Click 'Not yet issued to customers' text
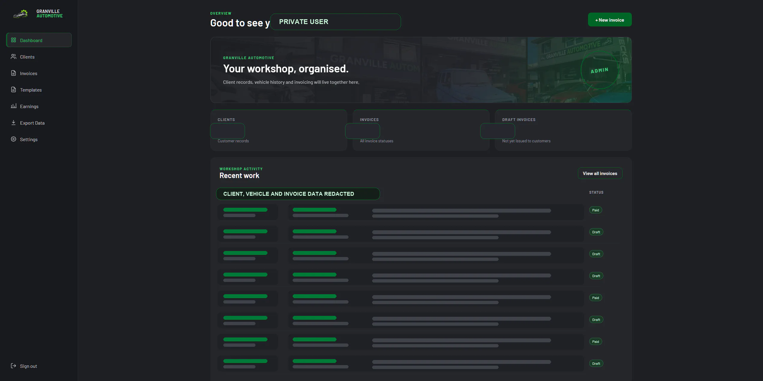This screenshot has height=381, width=763. coord(526,141)
